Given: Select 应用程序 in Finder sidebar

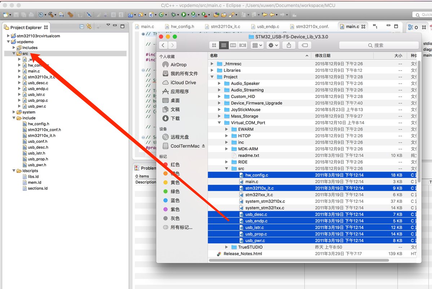Looking at the screenshot, I should tap(179, 92).
